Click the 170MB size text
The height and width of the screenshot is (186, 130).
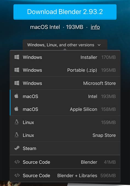(x=109, y=57)
